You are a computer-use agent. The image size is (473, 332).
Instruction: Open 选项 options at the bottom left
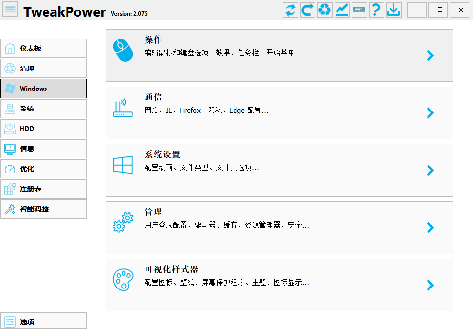44,321
